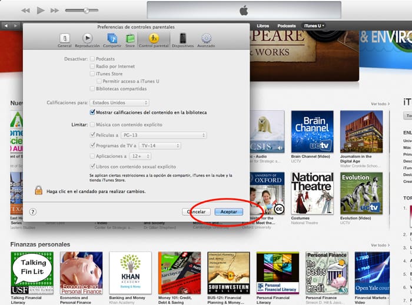Toggle the Aplicaciones a restriction checkbox
Image resolution: width=412 pixels, height=305 pixels.
click(x=92, y=156)
